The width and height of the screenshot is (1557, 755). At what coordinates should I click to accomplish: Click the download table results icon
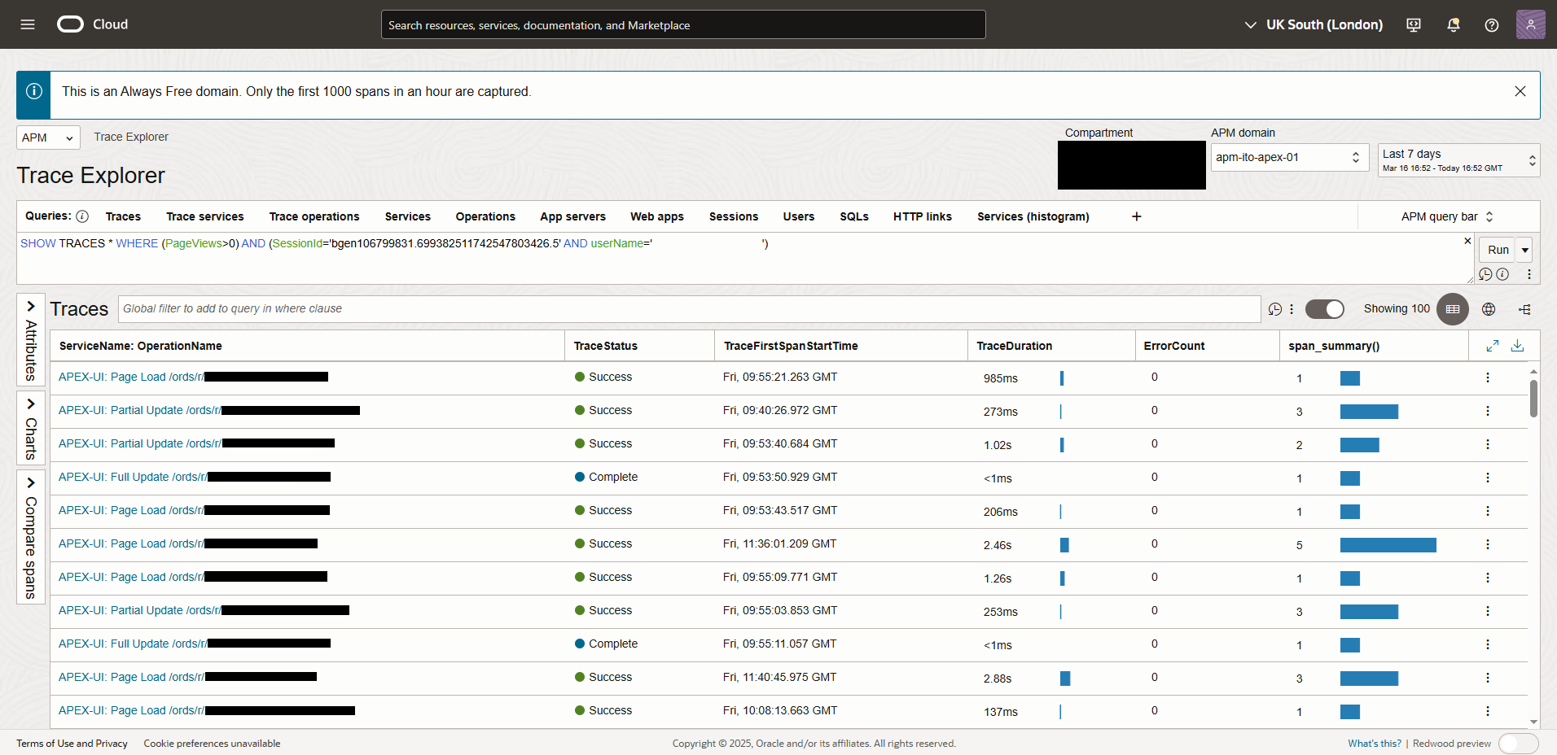[1517, 346]
